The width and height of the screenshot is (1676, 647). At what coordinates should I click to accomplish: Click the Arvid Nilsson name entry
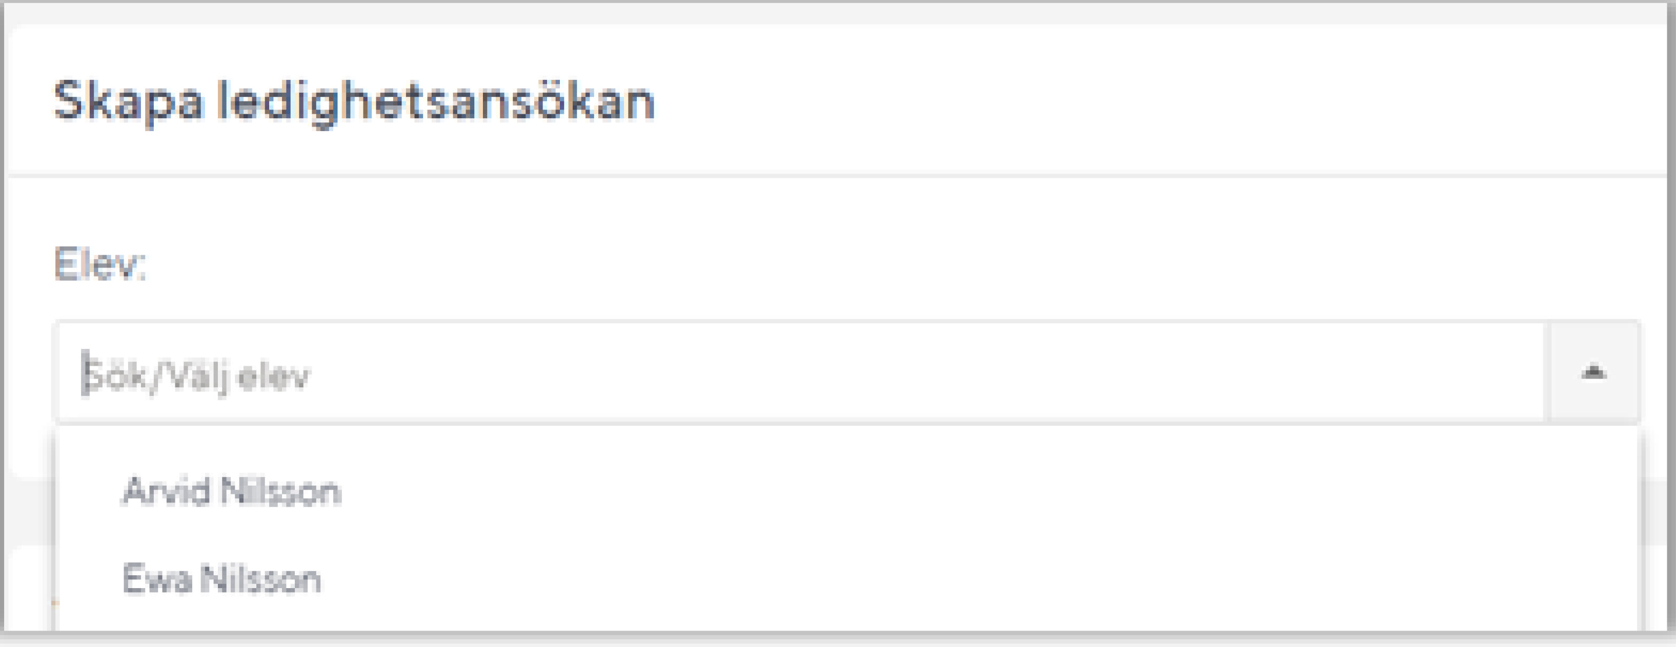232,491
